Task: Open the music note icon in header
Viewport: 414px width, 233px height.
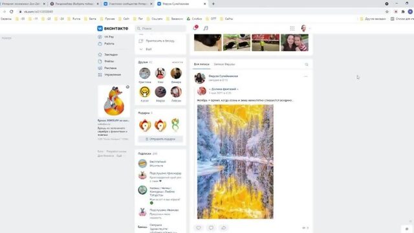Action: tap(206, 28)
